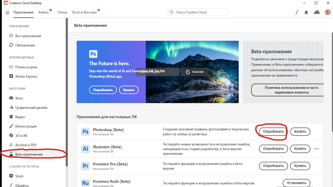
Task: Click Опробовать for Premiere Pro (Beta)
Action: click(x=274, y=166)
